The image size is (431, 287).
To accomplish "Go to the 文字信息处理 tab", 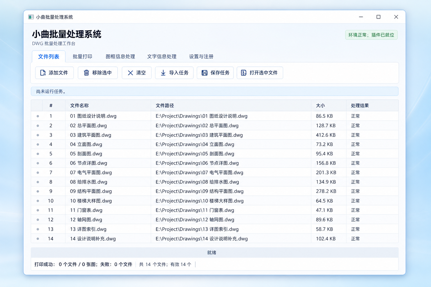I will 162,57.
